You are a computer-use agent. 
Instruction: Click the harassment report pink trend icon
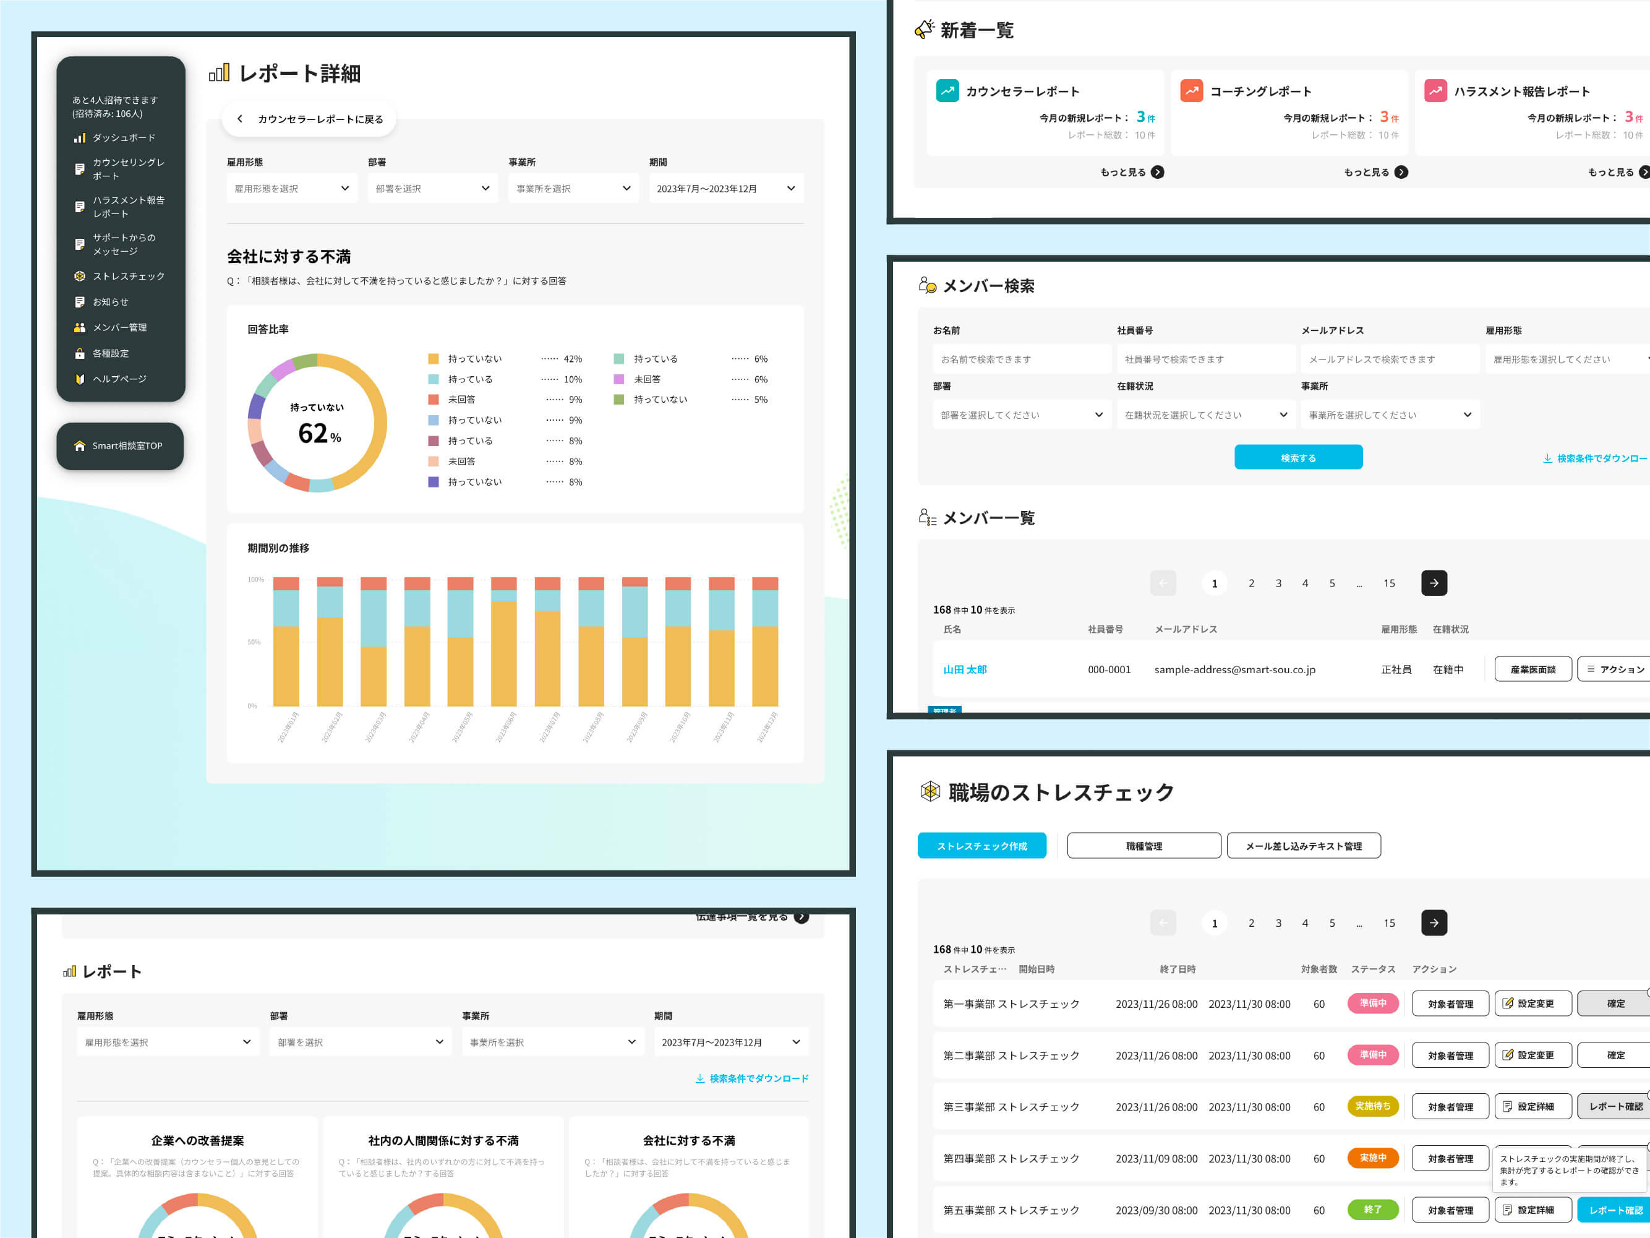[1435, 91]
